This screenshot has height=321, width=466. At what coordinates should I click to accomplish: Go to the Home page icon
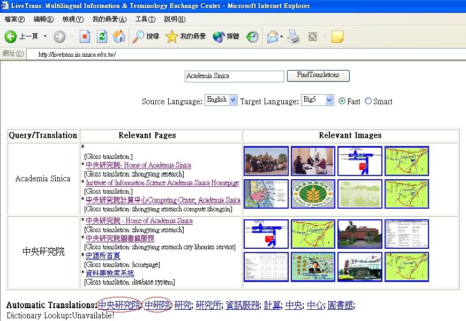click(119, 36)
